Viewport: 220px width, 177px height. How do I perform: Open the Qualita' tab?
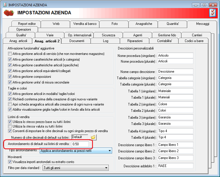coord(20,35)
